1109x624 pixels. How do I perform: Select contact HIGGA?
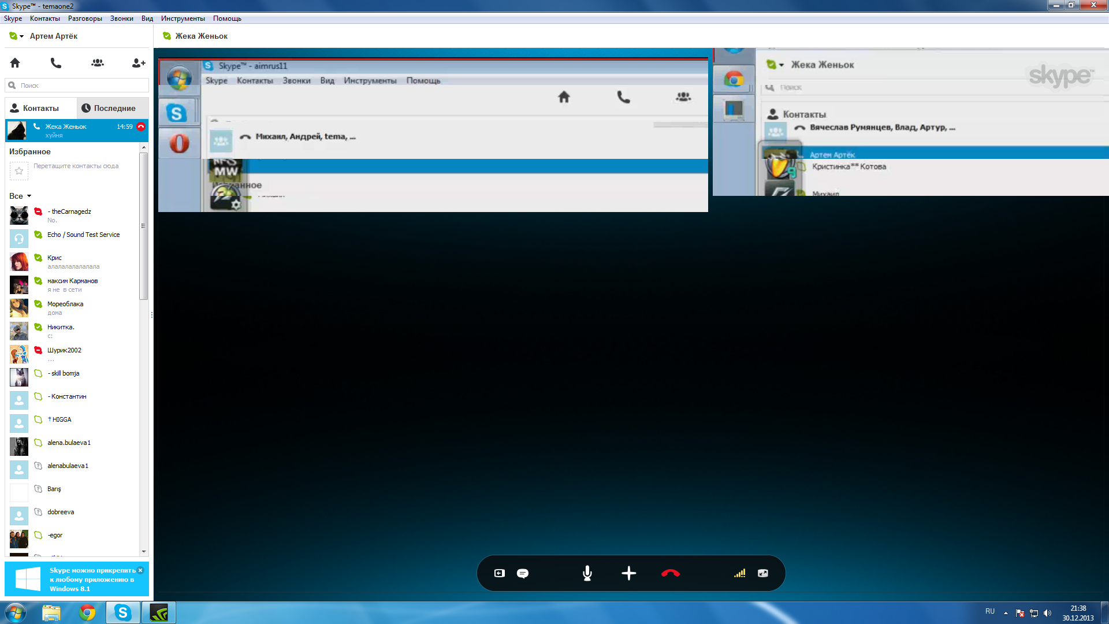[72, 424]
